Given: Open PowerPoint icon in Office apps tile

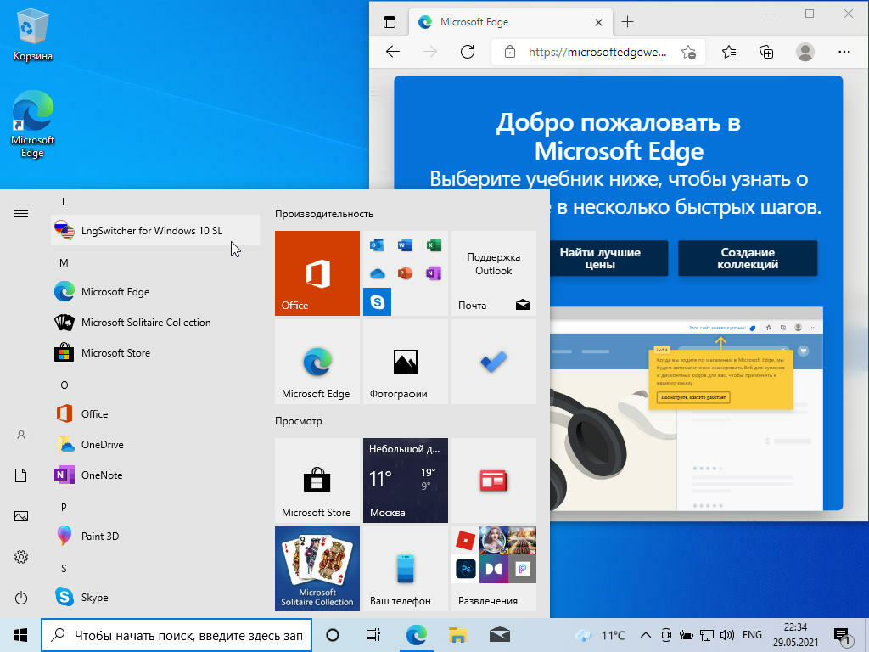Looking at the screenshot, I should click(405, 273).
